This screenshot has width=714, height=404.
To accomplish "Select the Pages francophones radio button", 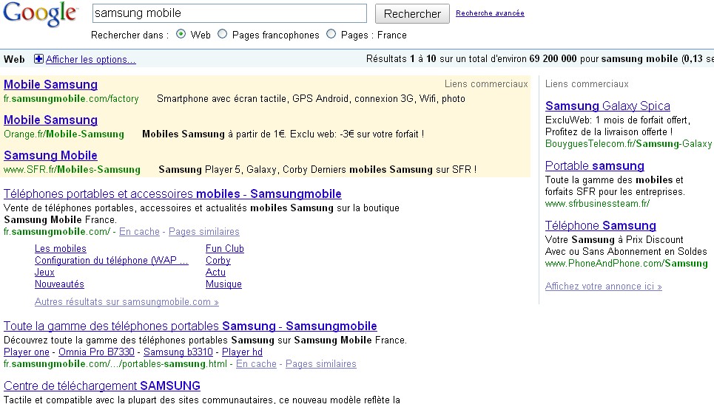I will pyautogui.click(x=222, y=34).
